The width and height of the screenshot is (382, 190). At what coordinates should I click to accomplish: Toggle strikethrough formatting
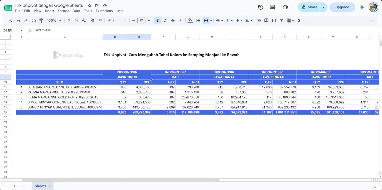click(173, 20)
